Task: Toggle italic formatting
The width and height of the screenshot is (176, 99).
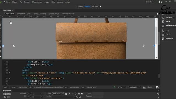Action: (69, 94)
